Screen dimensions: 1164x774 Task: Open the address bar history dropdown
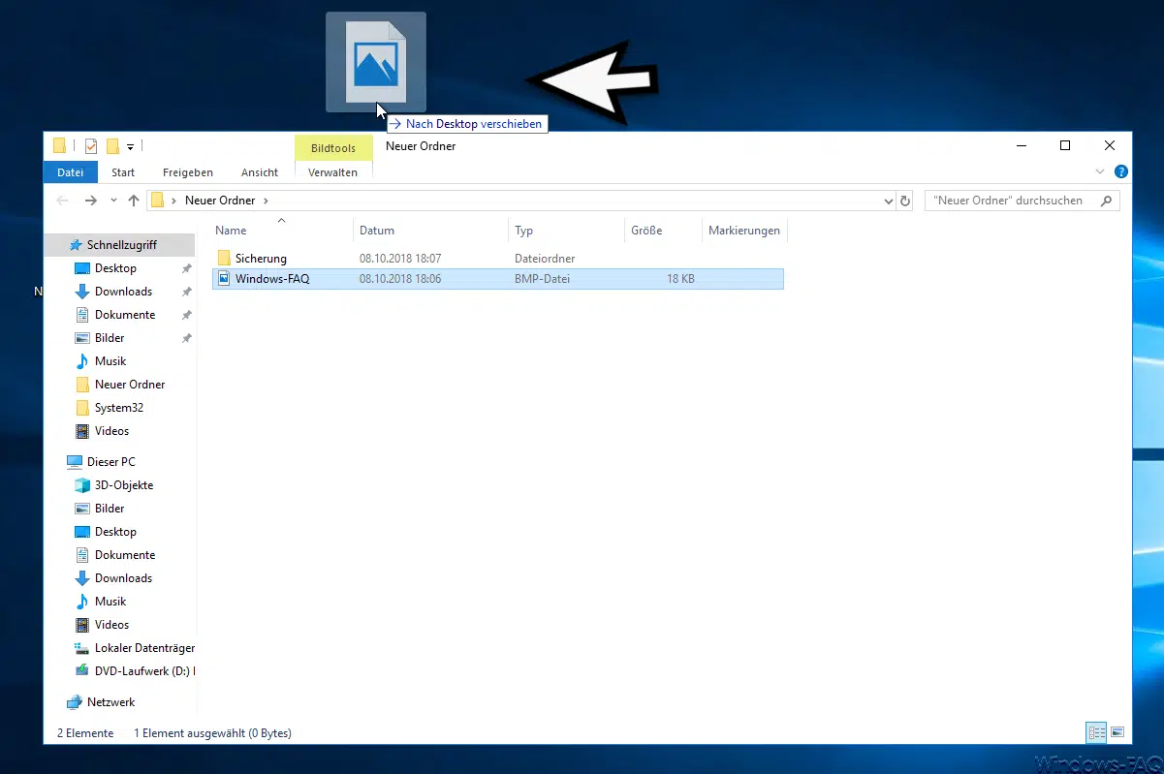coord(888,201)
